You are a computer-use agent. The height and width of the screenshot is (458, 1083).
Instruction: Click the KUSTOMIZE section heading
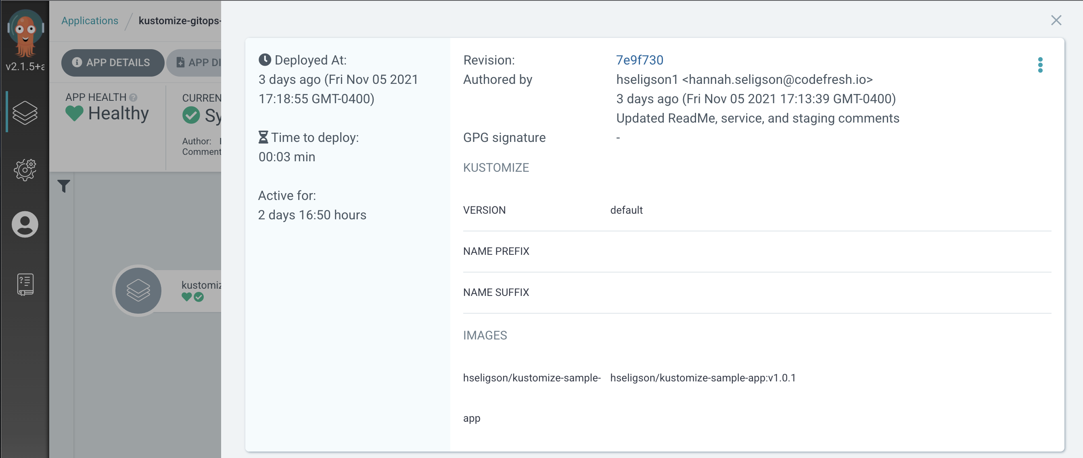pos(496,168)
